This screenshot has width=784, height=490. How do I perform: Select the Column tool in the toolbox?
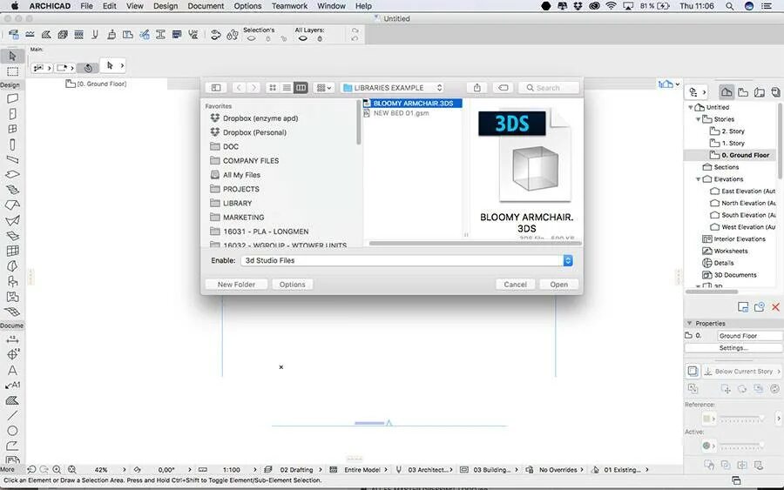(x=12, y=144)
